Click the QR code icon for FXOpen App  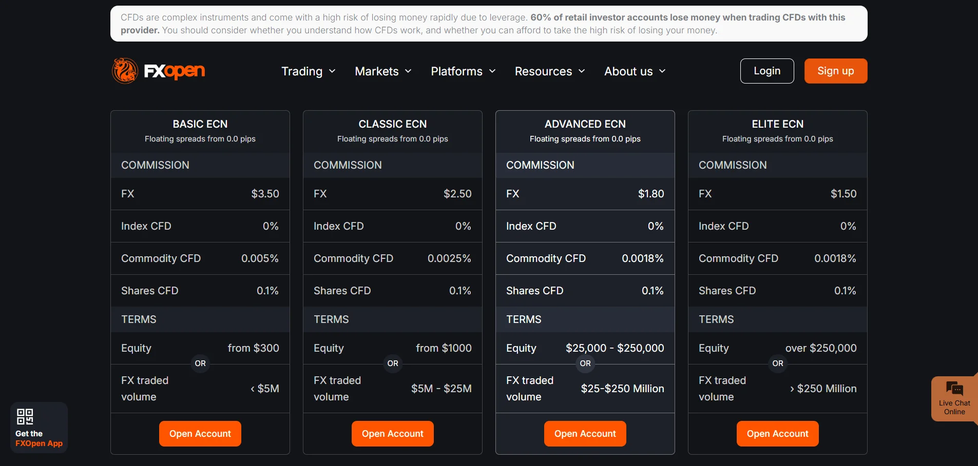[25, 416]
